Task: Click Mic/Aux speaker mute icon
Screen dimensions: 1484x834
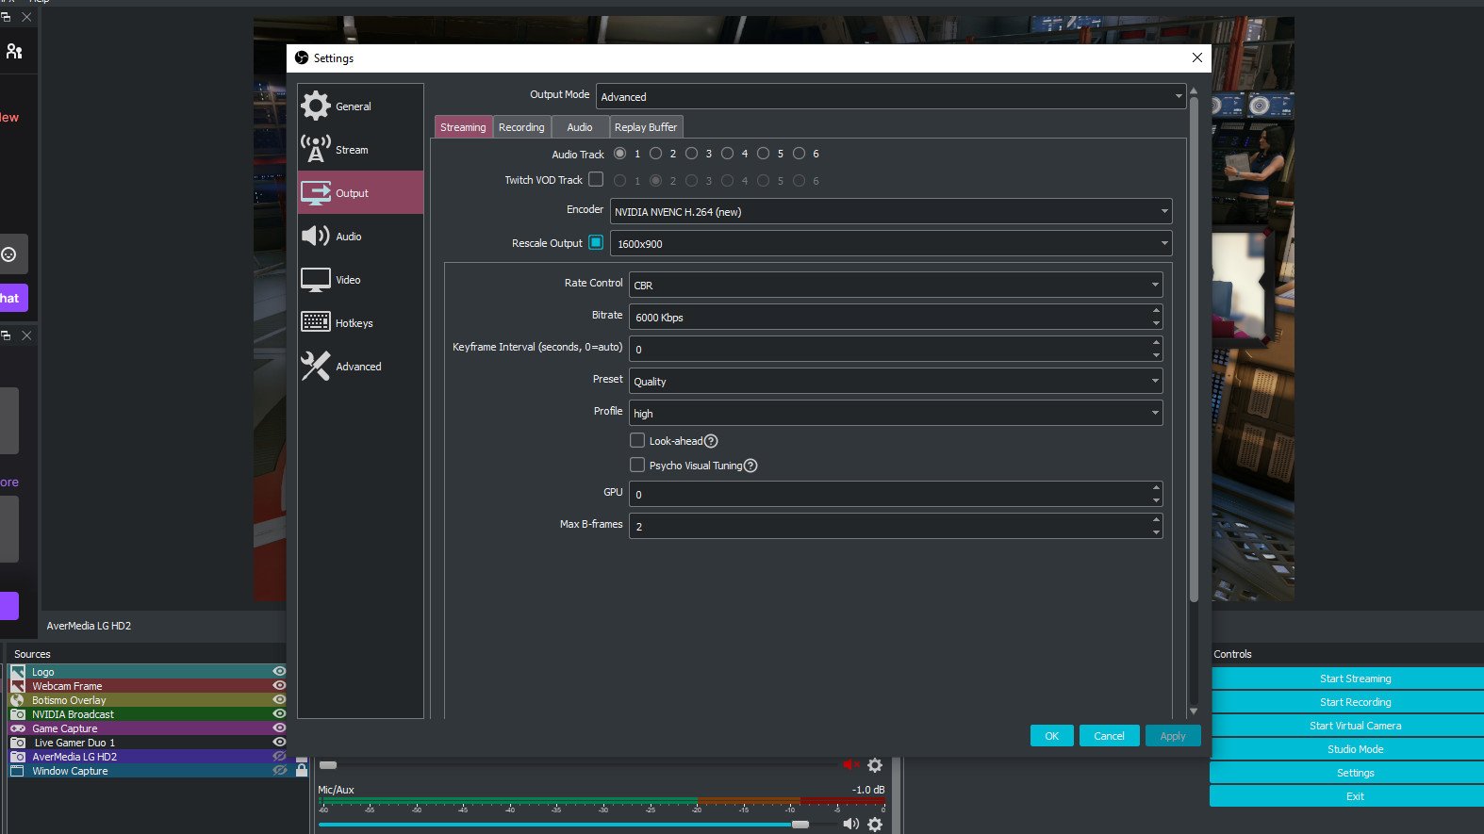Action: pyautogui.click(x=850, y=824)
